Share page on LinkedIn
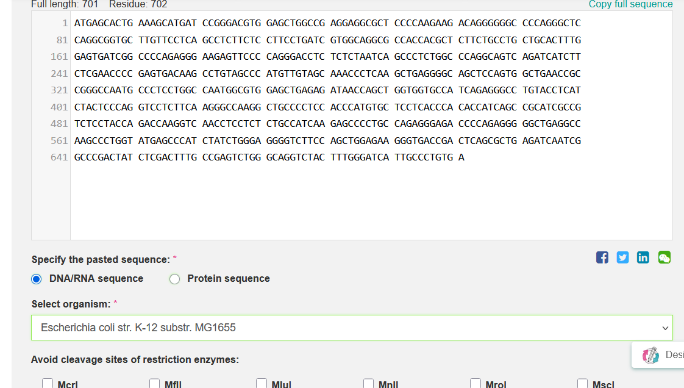This screenshot has width=684, height=388. 643,257
